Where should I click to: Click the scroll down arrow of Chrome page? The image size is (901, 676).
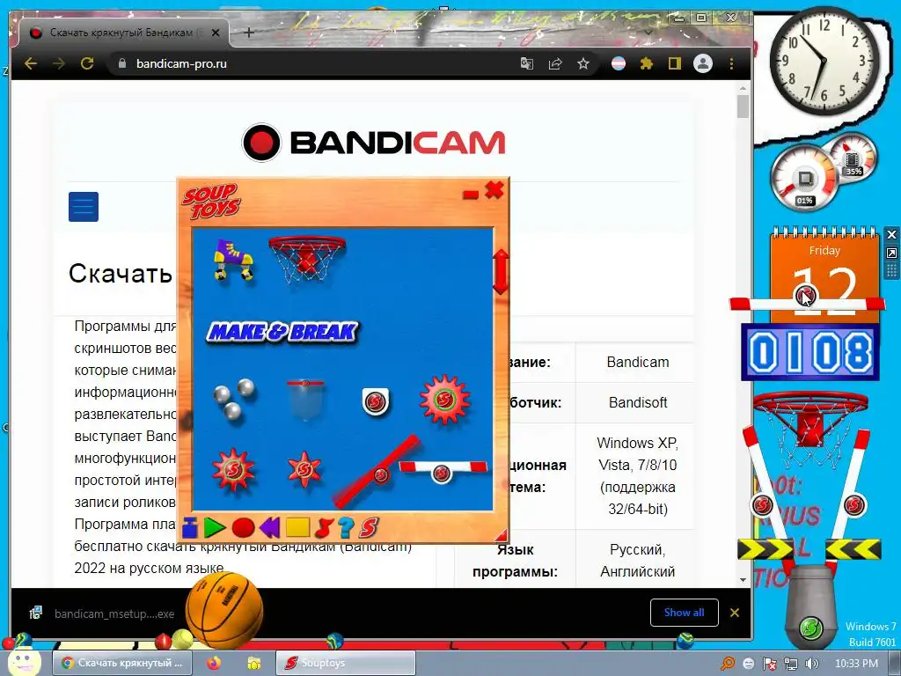(743, 580)
